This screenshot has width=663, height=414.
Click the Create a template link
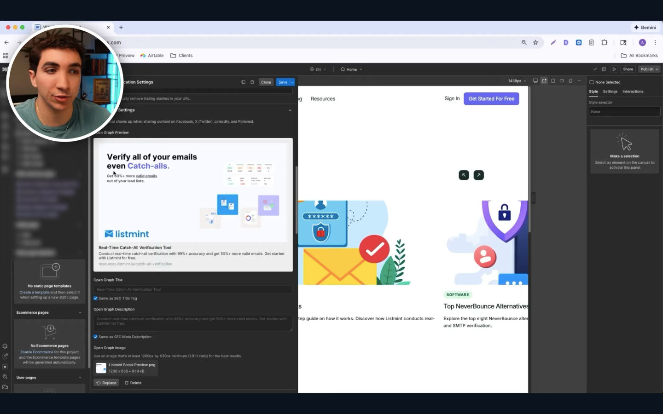[x=35, y=292]
